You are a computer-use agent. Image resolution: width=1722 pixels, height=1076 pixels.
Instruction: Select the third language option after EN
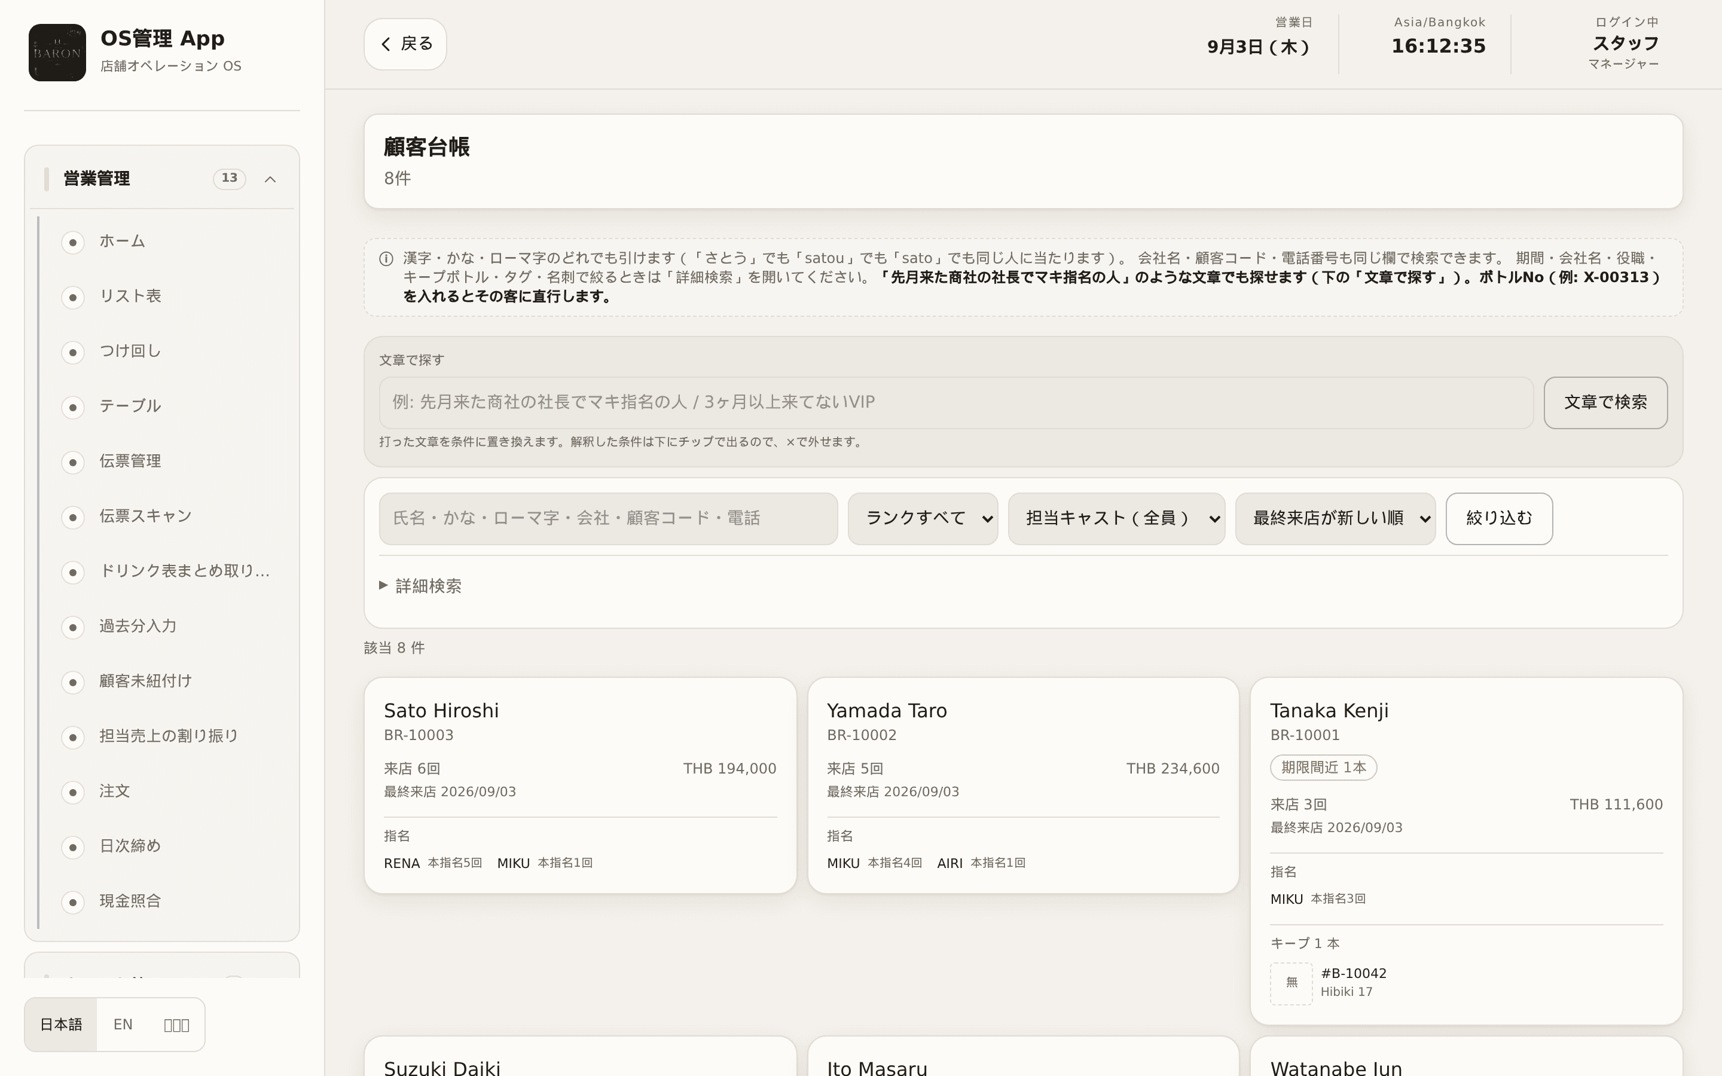[176, 1024]
